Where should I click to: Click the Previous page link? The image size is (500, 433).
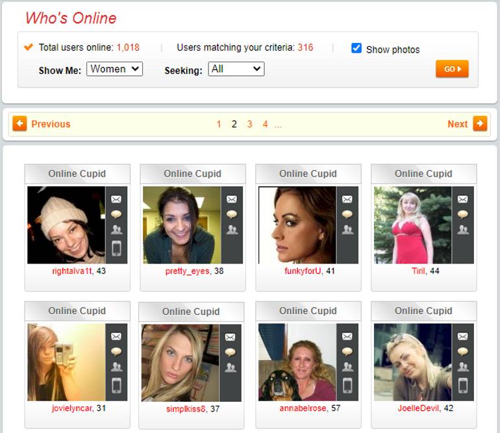[x=51, y=124]
